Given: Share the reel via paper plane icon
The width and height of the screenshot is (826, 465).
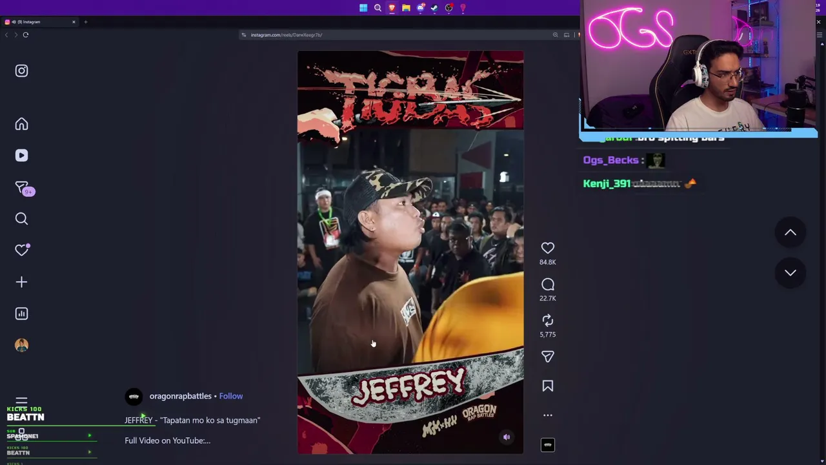Looking at the screenshot, I should point(547,356).
